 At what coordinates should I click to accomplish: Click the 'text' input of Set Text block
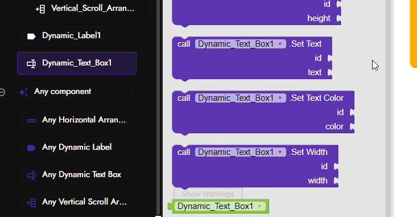pos(330,72)
